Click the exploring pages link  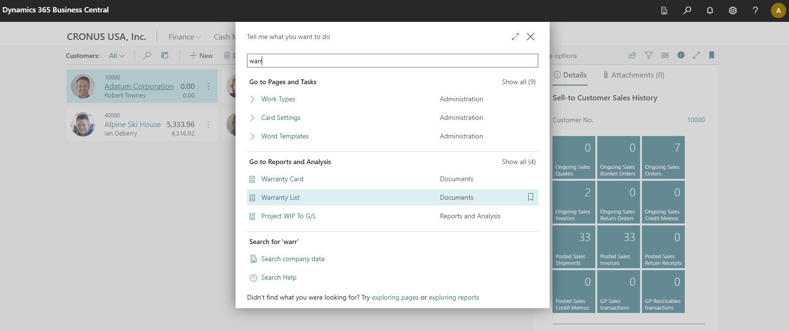click(x=395, y=297)
